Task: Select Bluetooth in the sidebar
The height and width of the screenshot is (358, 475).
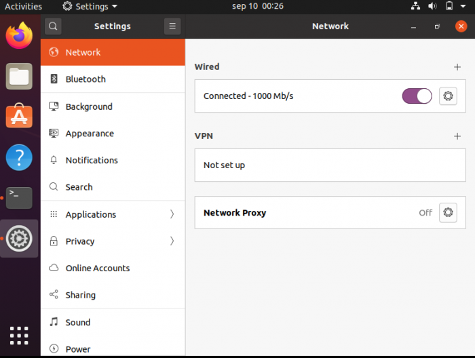Action: (x=85, y=79)
